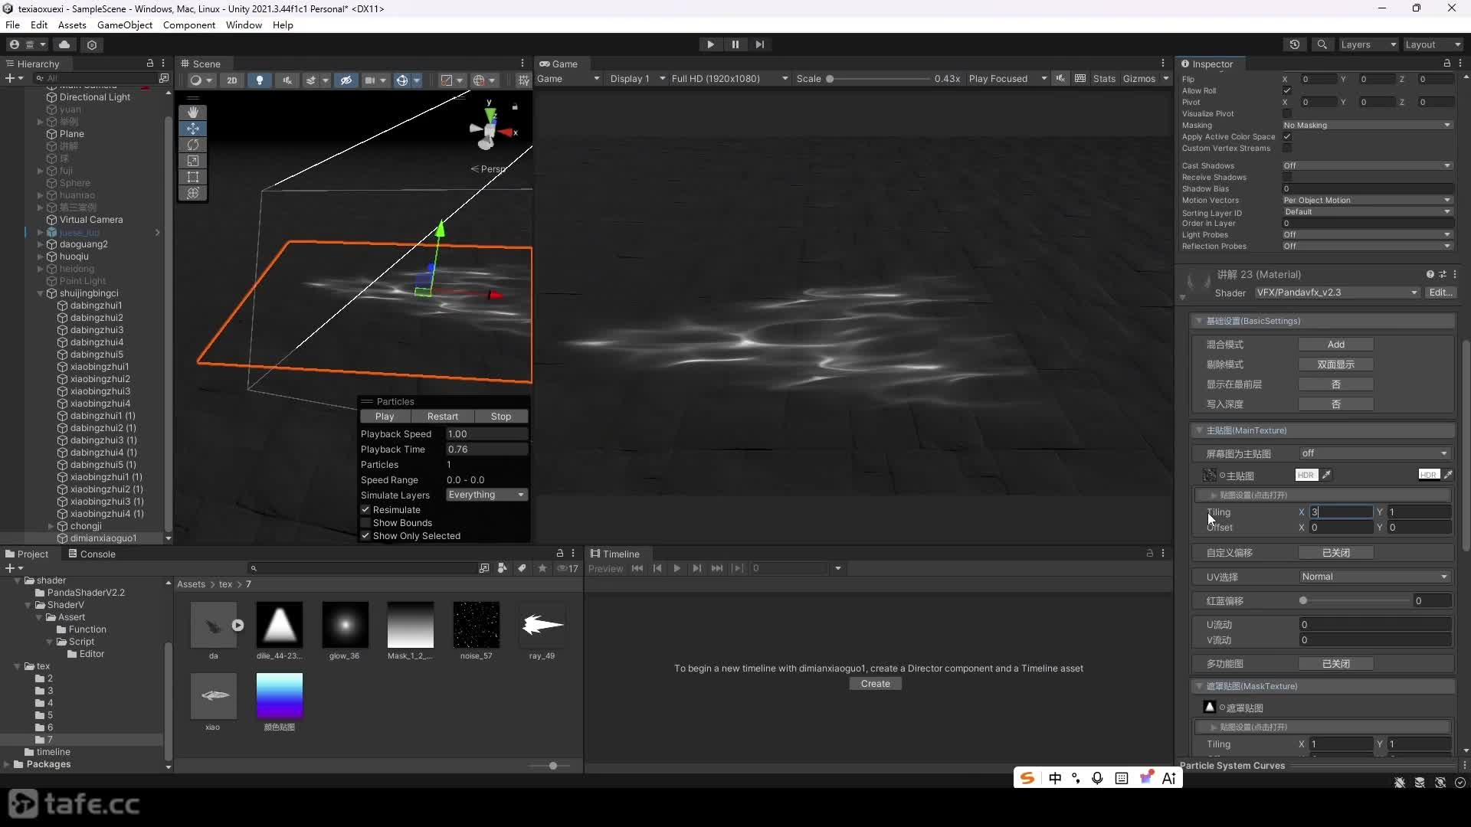The image size is (1471, 827).
Task: Collapse the shuijingbingci hierarchy item
Action: click(x=41, y=293)
